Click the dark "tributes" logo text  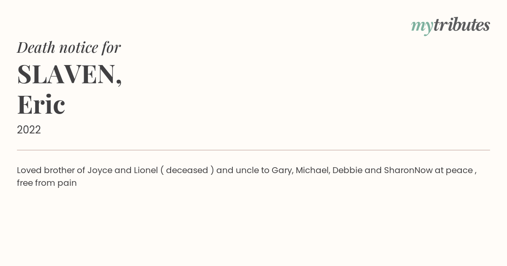461,25
